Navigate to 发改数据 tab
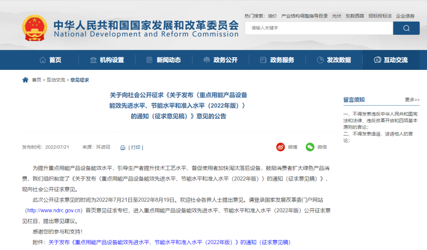This screenshot has width=427, height=250. [x=334, y=60]
